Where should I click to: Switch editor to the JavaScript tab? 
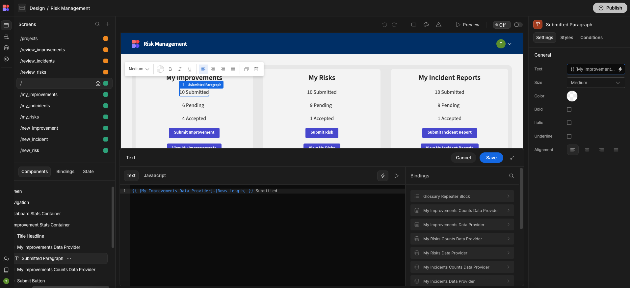pyautogui.click(x=155, y=175)
